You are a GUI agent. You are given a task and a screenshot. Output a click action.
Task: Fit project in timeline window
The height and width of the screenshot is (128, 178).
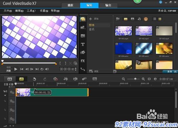[x=149, y=79]
